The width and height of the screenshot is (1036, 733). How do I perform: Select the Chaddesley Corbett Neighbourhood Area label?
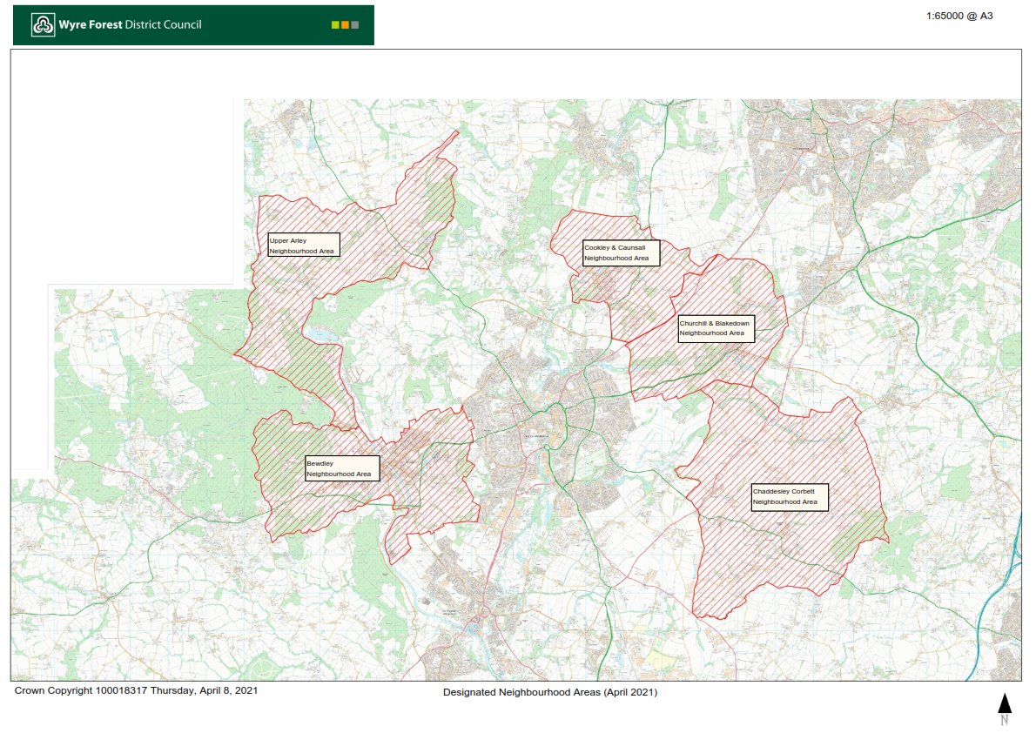click(790, 497)
